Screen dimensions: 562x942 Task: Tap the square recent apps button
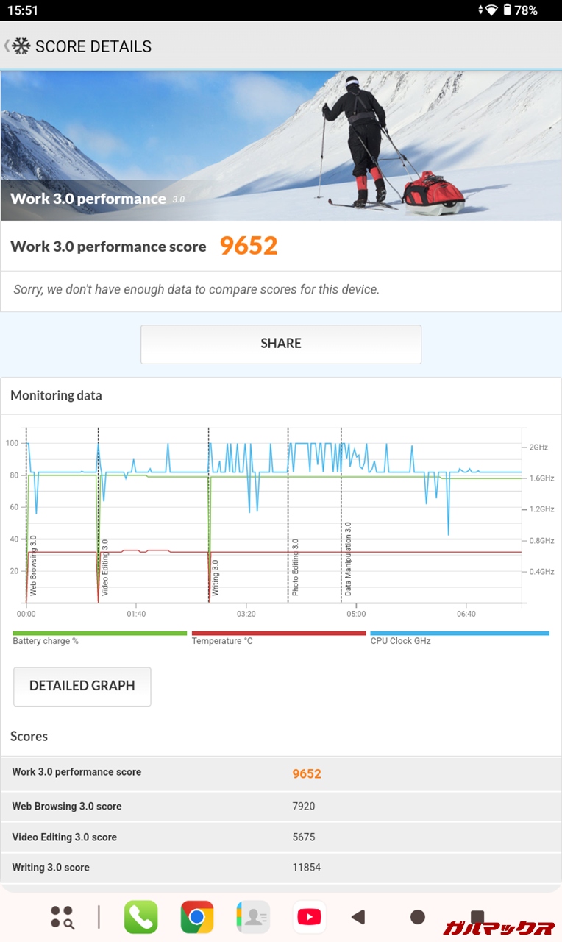[477, 916]
